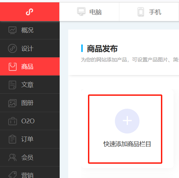Screen dimensions: 179x178
Task: Open the 概况 sidebar menu
Action: tap(30, 30)
